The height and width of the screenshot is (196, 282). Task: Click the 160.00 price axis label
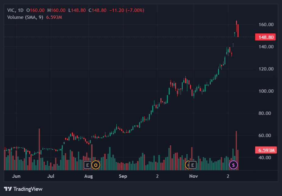click(266, 24)
